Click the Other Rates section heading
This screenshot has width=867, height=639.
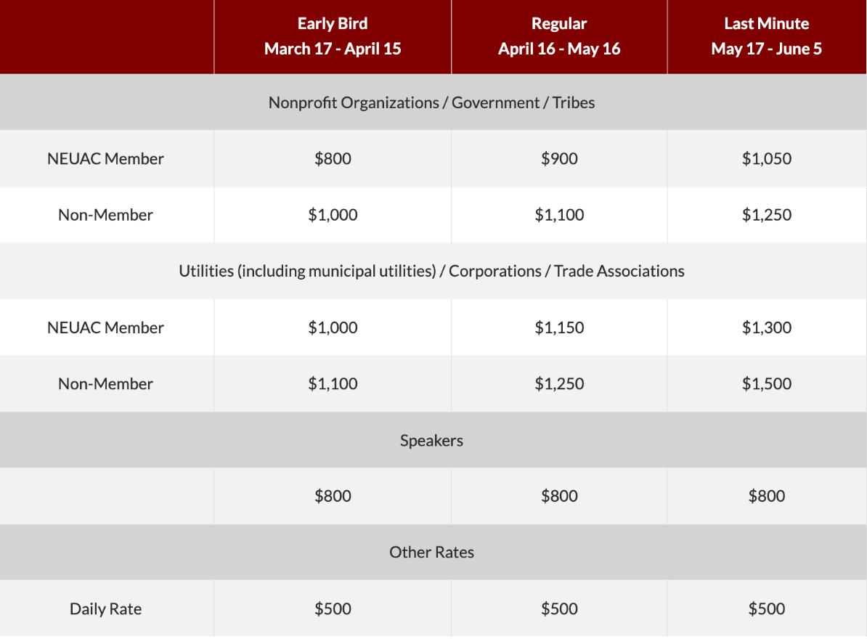(431, 552)
